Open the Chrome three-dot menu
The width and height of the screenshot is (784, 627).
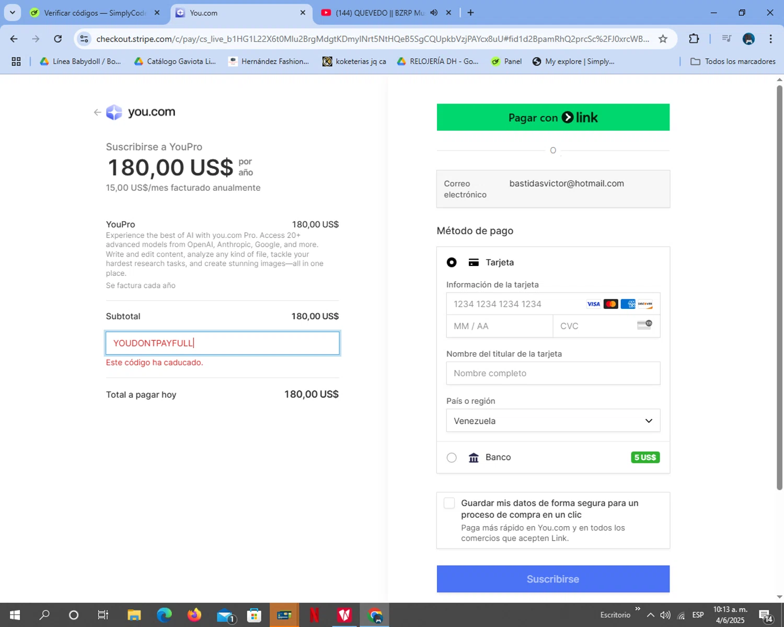pyautogui.click(x=770, y=39)
